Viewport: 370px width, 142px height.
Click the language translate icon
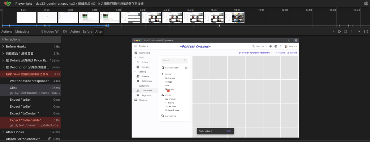coord(253,46)
